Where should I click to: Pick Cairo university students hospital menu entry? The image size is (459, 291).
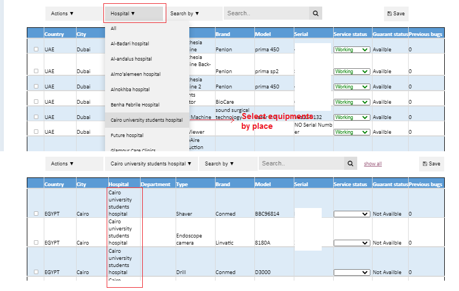pyautogui.click(x=147, y=120)
